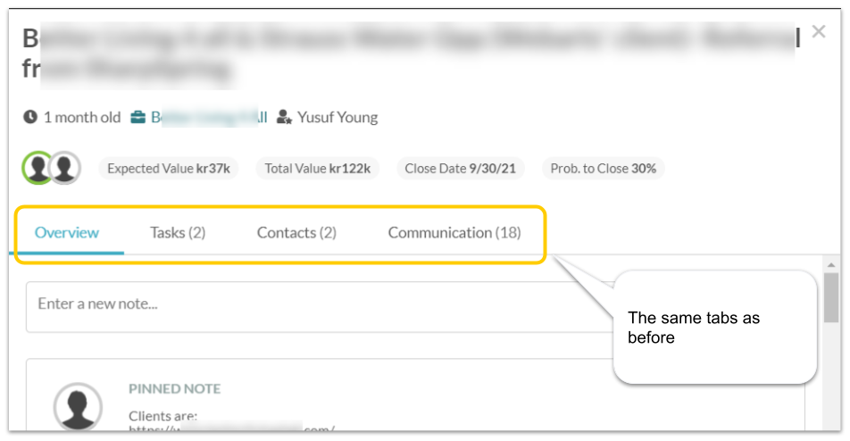Switch to the Overview tab
The image size is (850, 441).
tap(67, 232)
